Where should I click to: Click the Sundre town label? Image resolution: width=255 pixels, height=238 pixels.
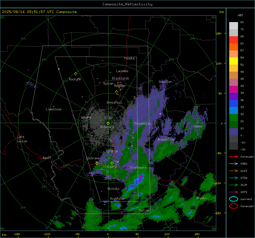coord(86,117)
